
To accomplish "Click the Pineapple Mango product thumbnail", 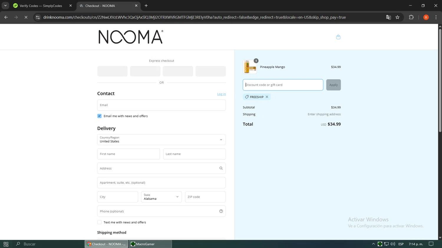I will tap(250, 67).
